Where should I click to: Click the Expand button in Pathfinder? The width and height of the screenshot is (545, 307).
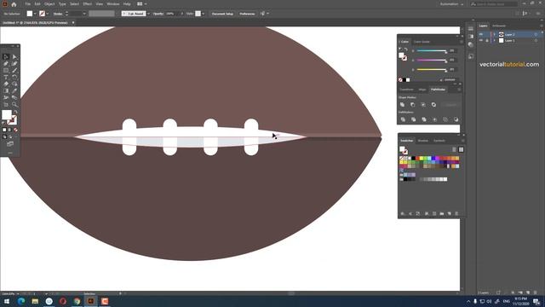(x=450, y=105)
